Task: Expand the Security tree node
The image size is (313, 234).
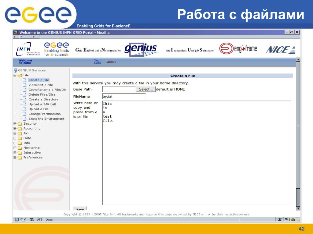Action: 15,124
